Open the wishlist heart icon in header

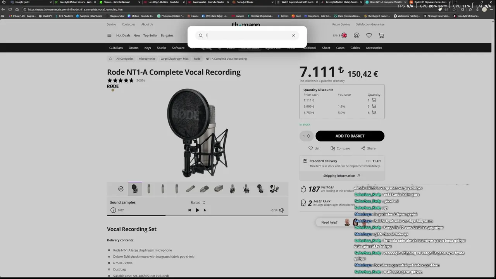click(x=369, y=35)
